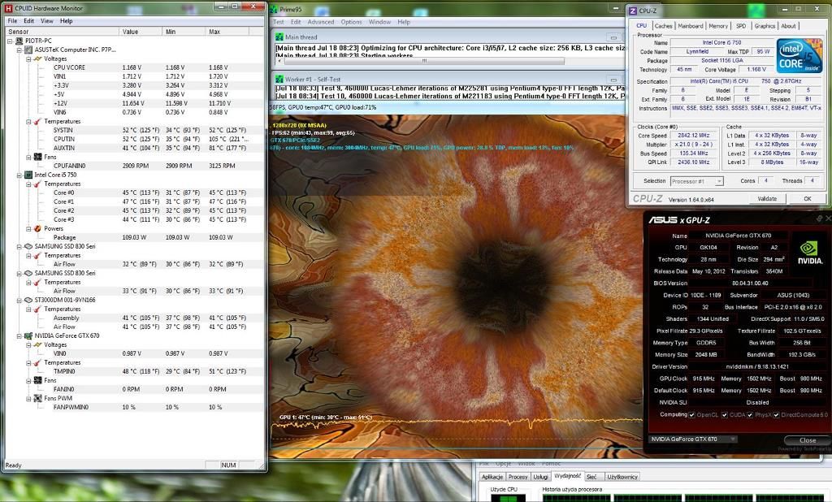Collapse Fans PWM group under GTX 670
The image size is (832, 502).
[28, 399]
